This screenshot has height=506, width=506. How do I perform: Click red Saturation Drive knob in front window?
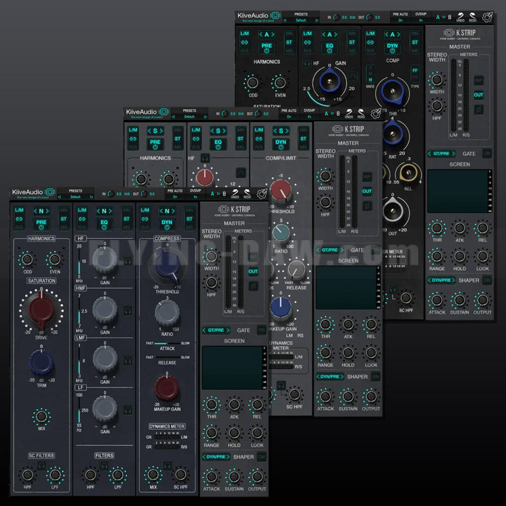[x=41, y=310]
